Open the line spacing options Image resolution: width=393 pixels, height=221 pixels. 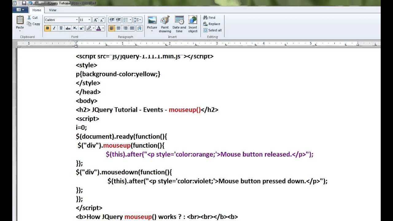tap(138, 20)
